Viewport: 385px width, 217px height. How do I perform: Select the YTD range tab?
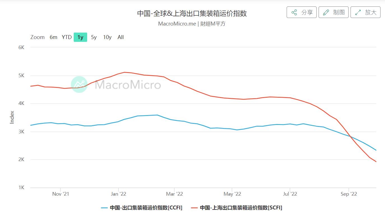click(66, 37)
